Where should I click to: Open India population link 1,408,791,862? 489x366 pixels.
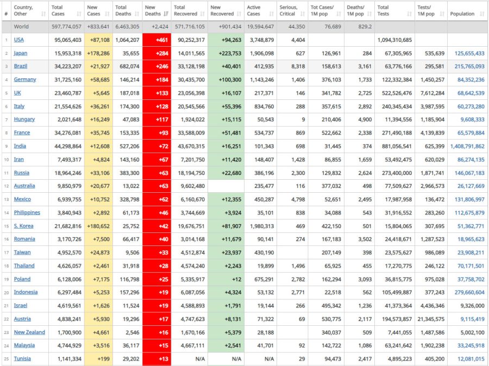[467, 146]
